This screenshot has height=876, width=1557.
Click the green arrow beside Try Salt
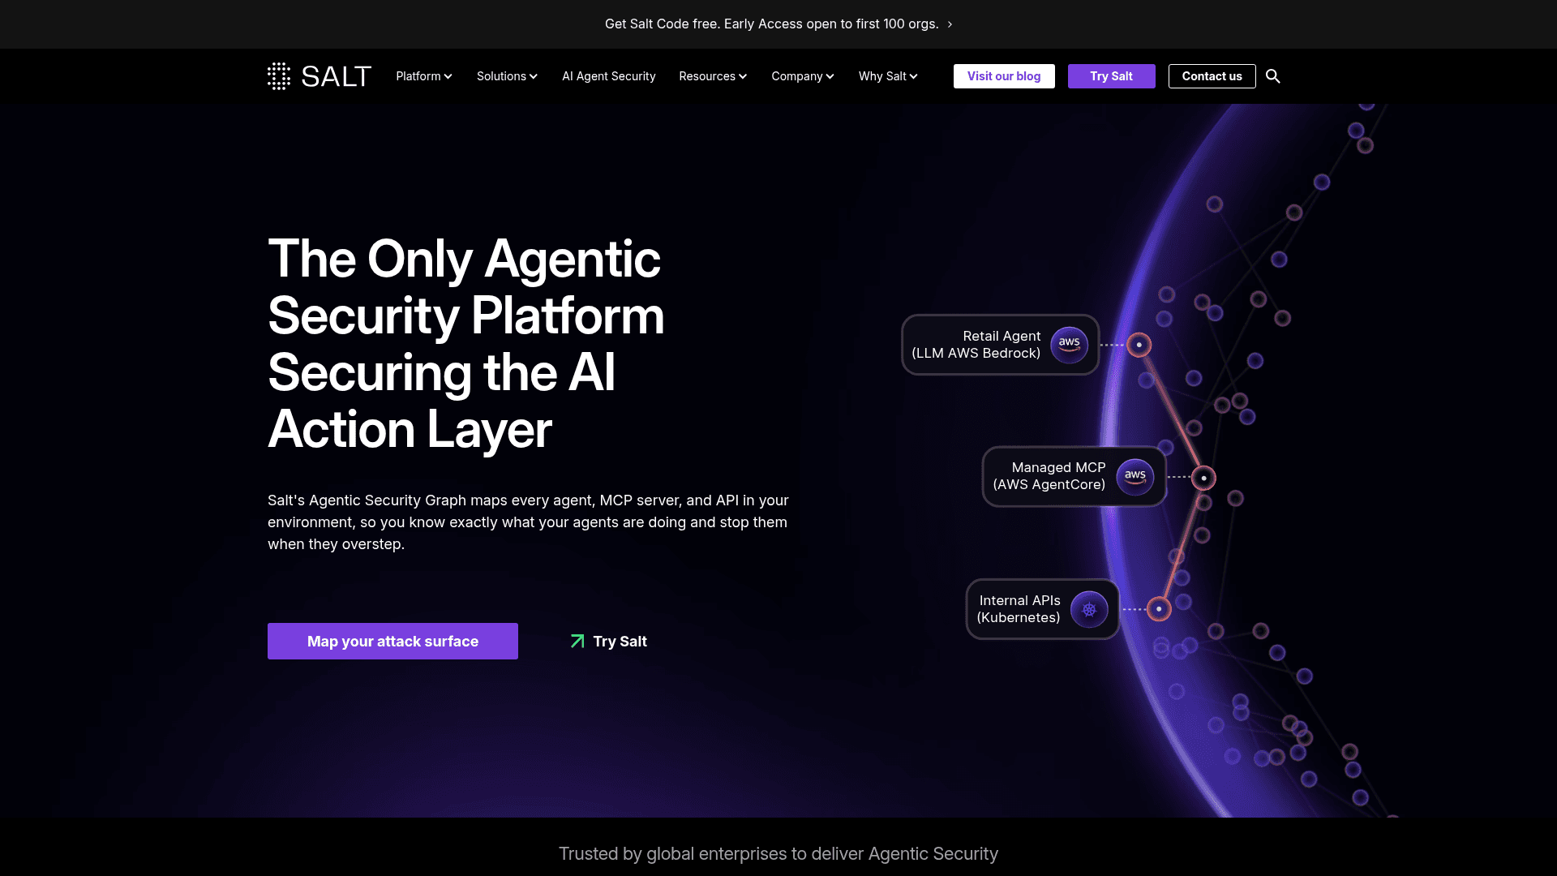(x=577, y=642)
